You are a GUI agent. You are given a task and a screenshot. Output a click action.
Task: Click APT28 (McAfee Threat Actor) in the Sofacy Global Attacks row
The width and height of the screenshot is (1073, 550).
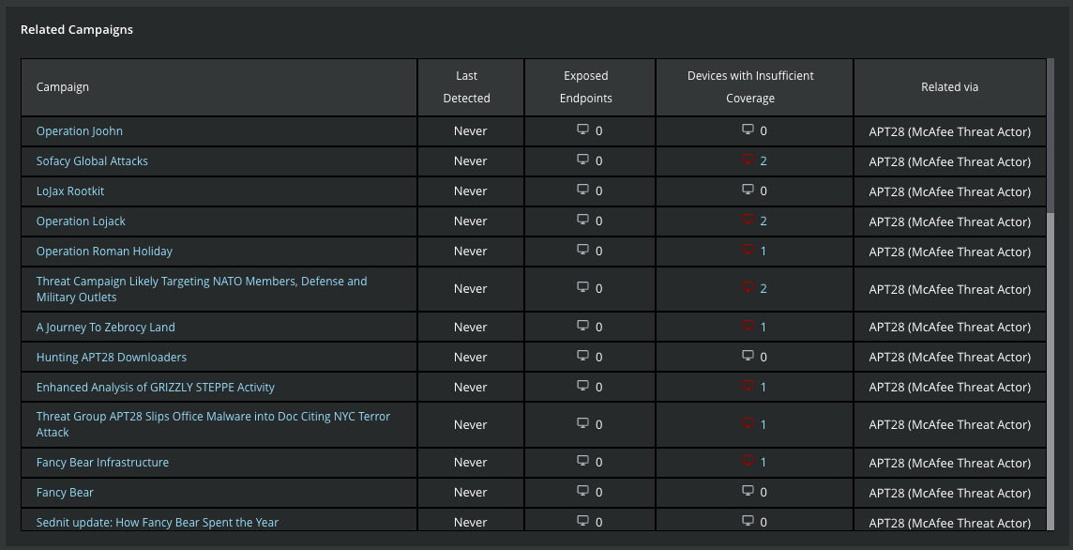pos(950,161)
